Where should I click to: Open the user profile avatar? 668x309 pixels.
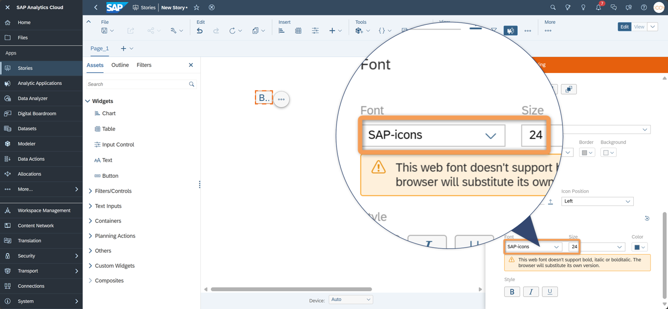click(x=659, y=8)
